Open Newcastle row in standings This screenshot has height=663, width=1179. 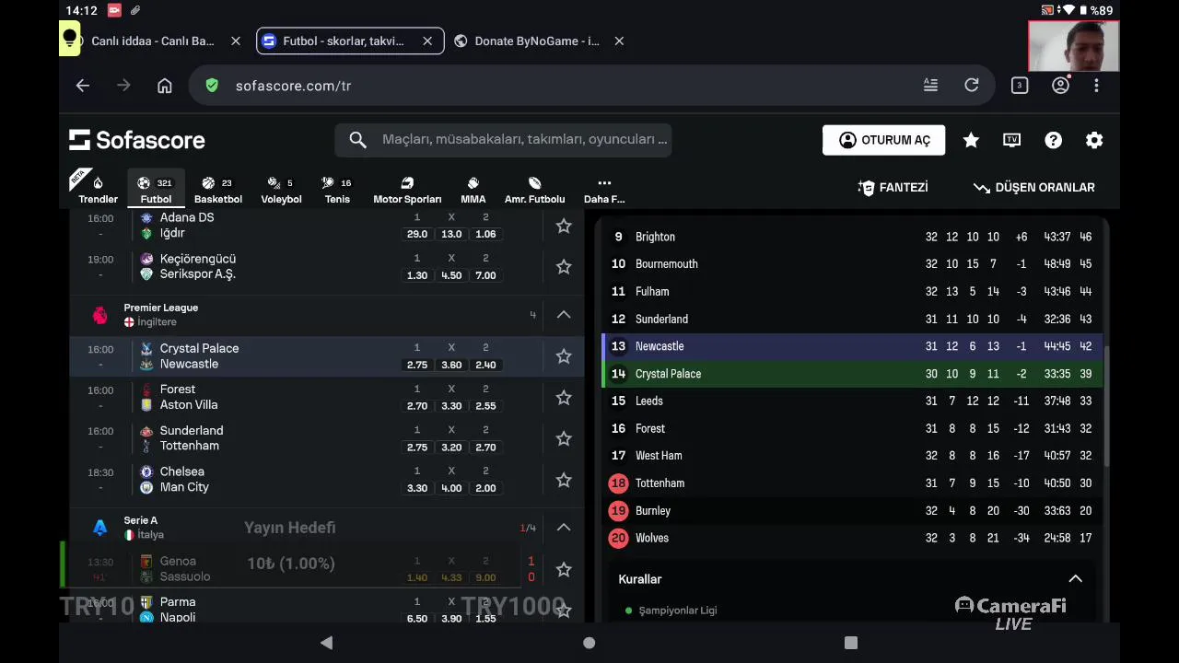point(852,346)
